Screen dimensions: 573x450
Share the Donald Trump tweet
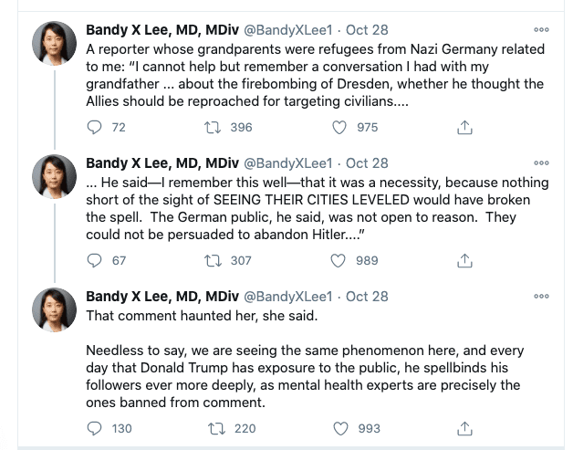[x=464, y=428]
